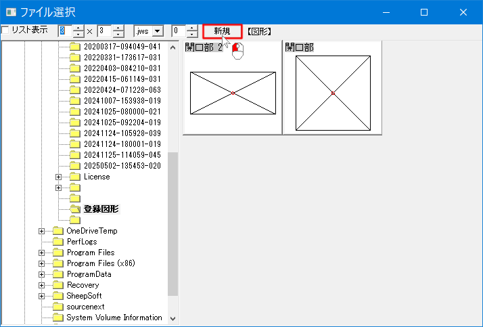The image size is (483, 327).
Task: Close the ファイル選択 window
Action: (463, 12)
